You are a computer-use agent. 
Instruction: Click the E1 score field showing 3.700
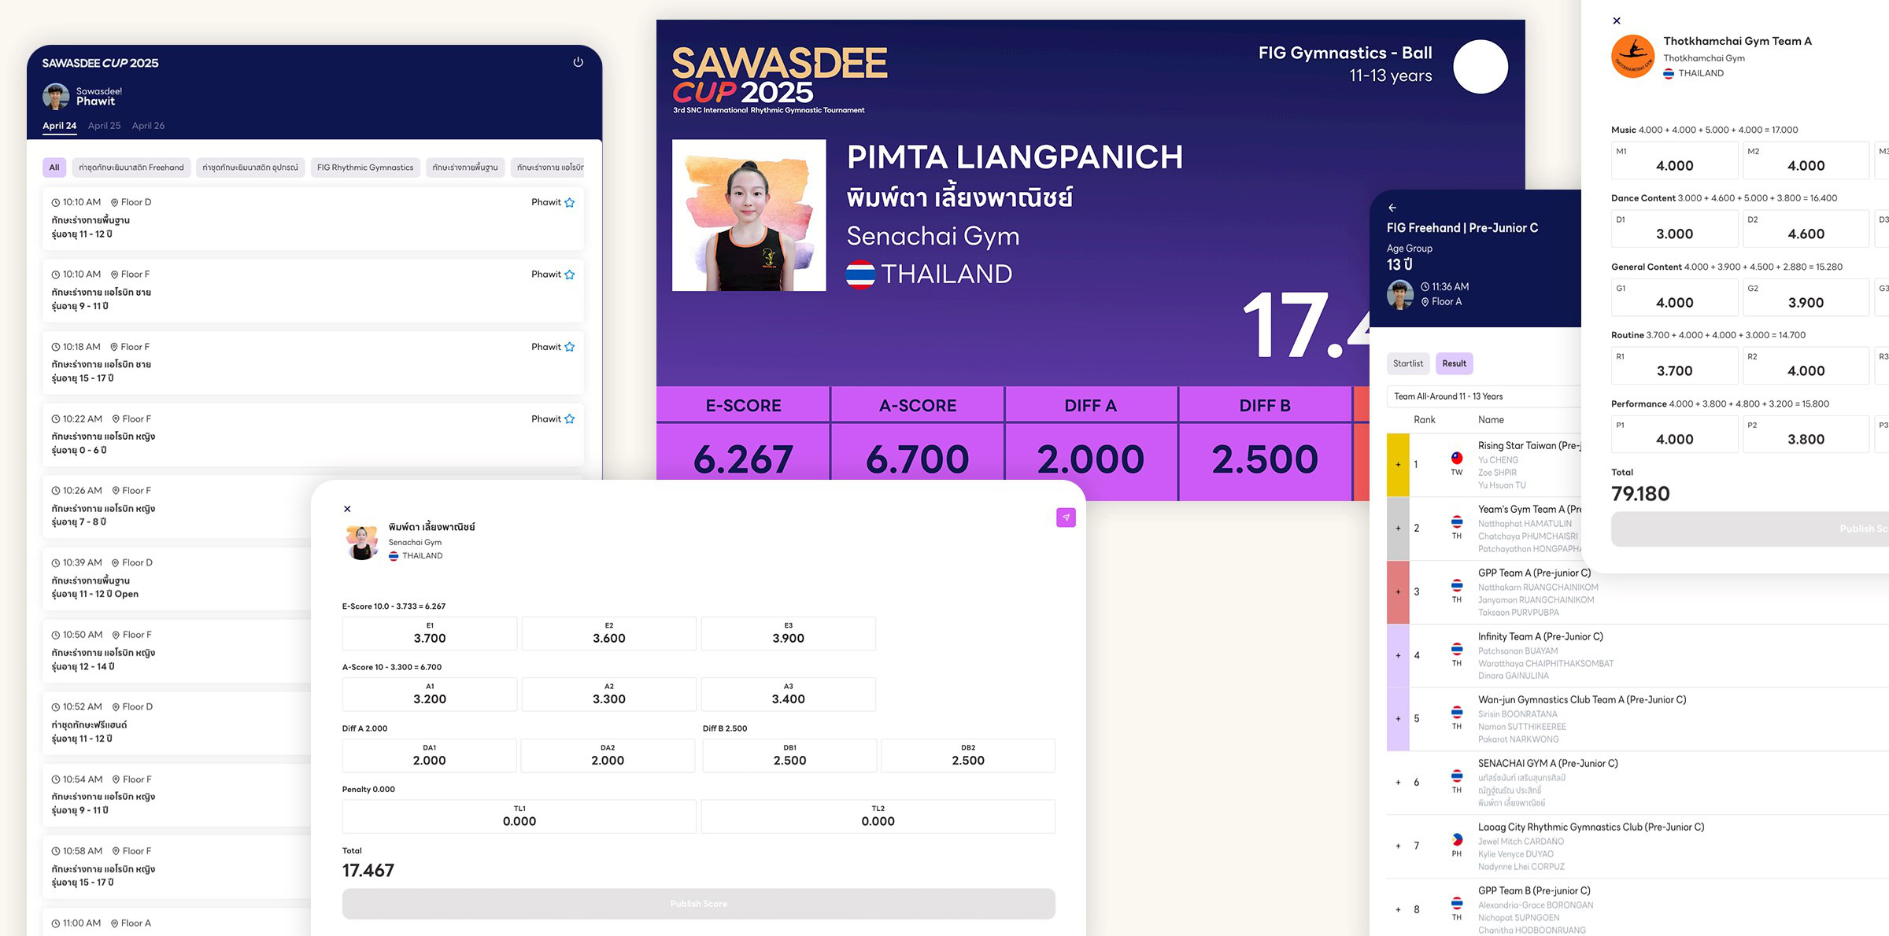[430, 633]
